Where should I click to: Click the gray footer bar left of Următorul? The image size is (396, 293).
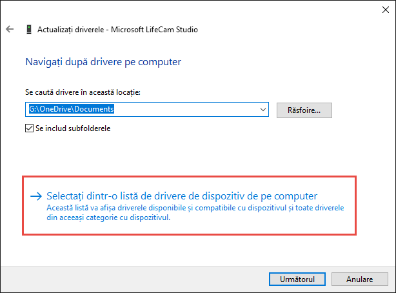point(129,279)
